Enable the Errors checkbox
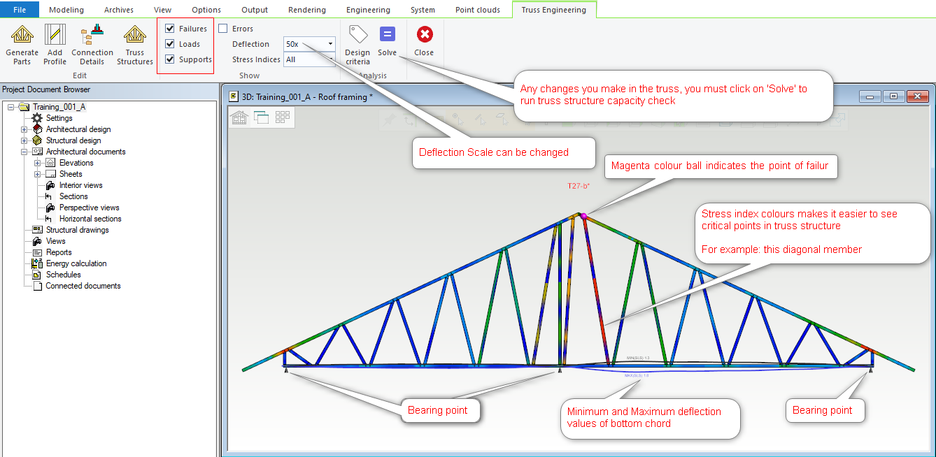The width and height of the screenshot is (936, 457). pyautogui.click(x=223, y=29)
